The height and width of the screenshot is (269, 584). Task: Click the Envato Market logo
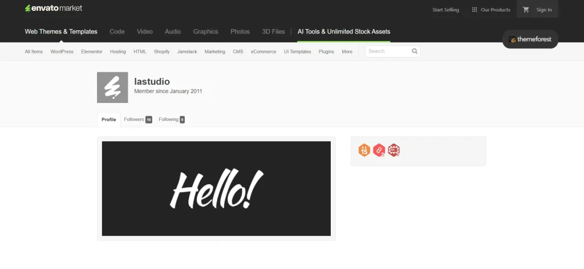(x=53, y=9)
